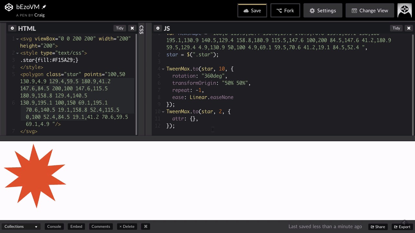Collapse the svg tag fold arrow

[x=17, y=39]
